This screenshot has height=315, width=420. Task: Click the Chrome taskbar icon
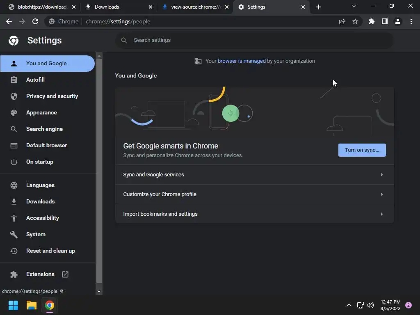[50, 305]
